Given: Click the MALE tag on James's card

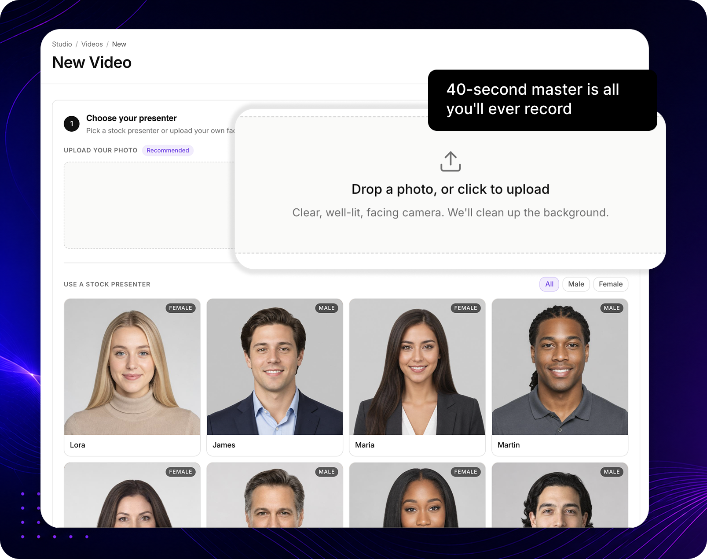Looking at the screenshot, I should click(x=326, y=308).
